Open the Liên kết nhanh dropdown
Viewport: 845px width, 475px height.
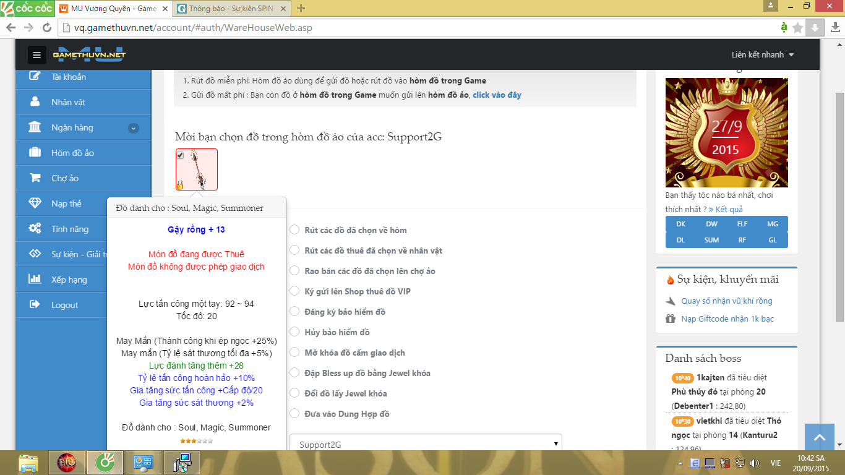[x=762, y=55]
